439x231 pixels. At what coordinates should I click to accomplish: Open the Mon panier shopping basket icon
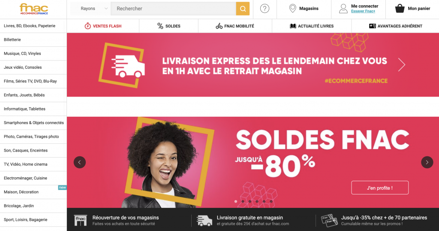400,9
